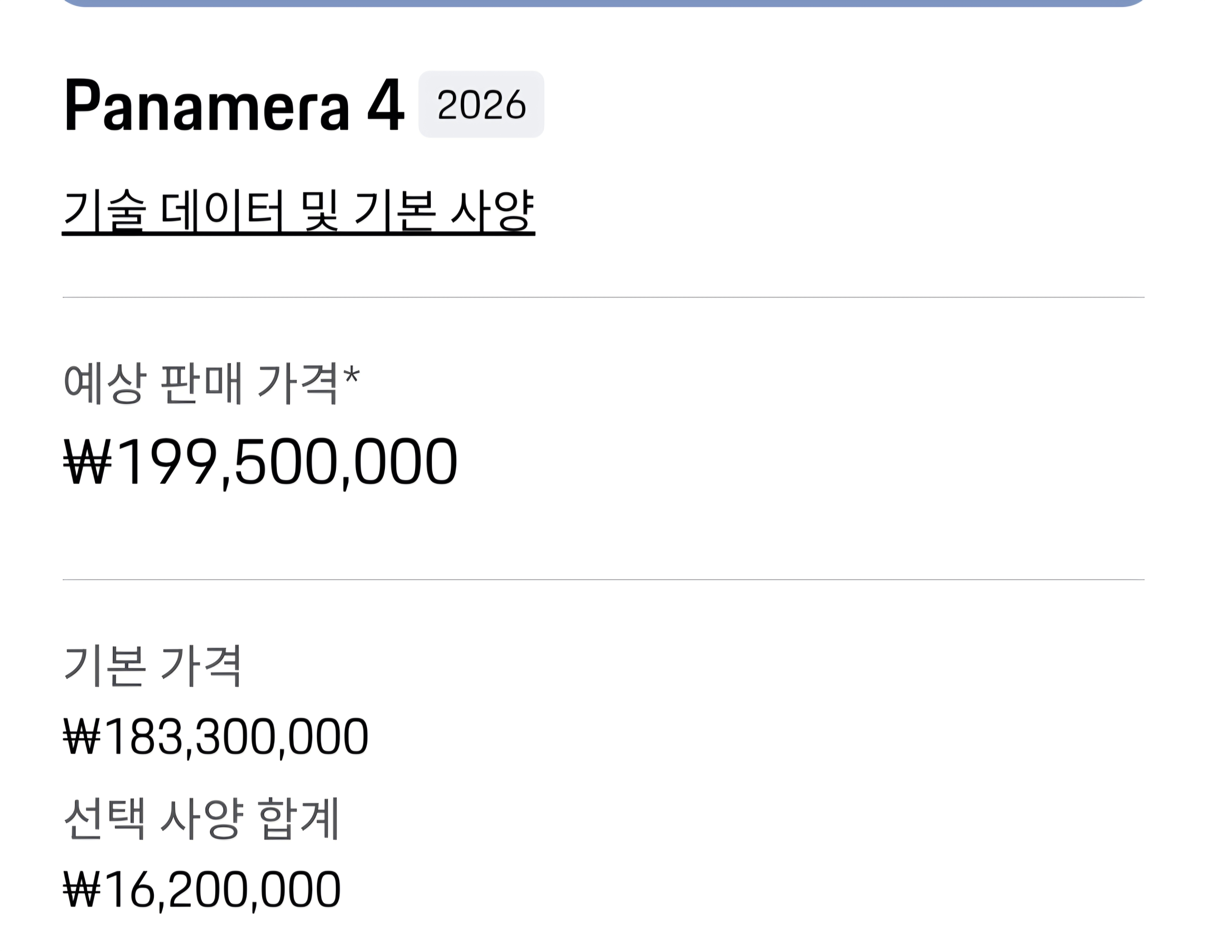Screen dimensions: 1205x951
Task: Click the divider line above 기본 가격
Action: pyautogui.click(x=603, y=580)
